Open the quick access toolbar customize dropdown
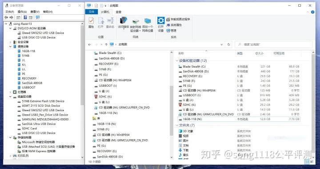Viewport: 320px width, 169px height. 105,6
